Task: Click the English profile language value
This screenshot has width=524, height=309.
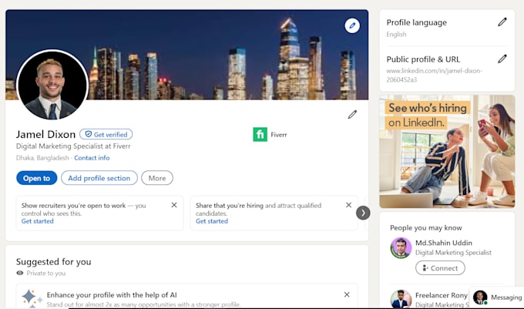Action: tap(396, 34)
